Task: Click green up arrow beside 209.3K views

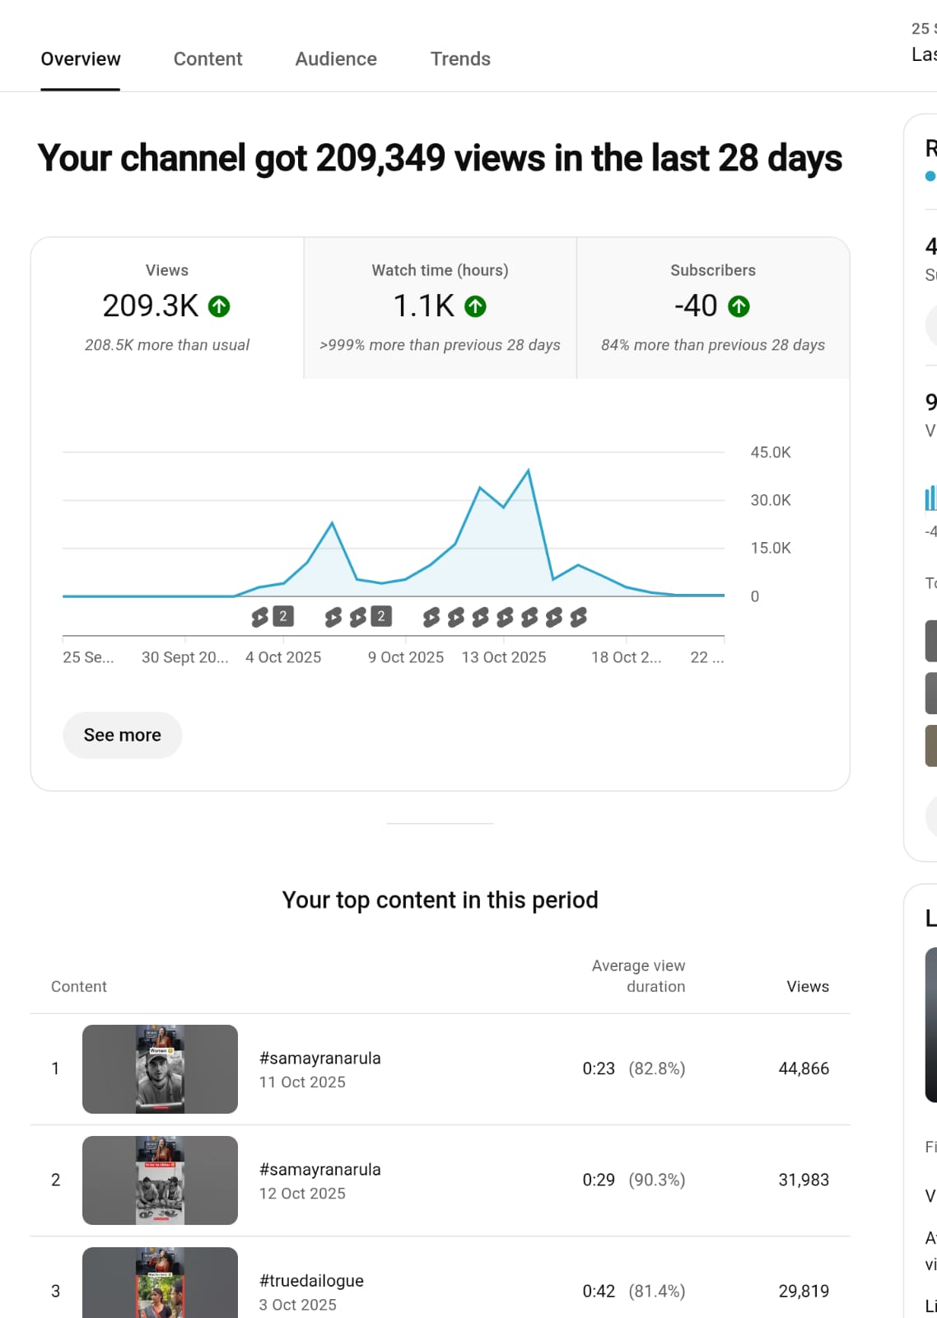Action: point(219,306)
